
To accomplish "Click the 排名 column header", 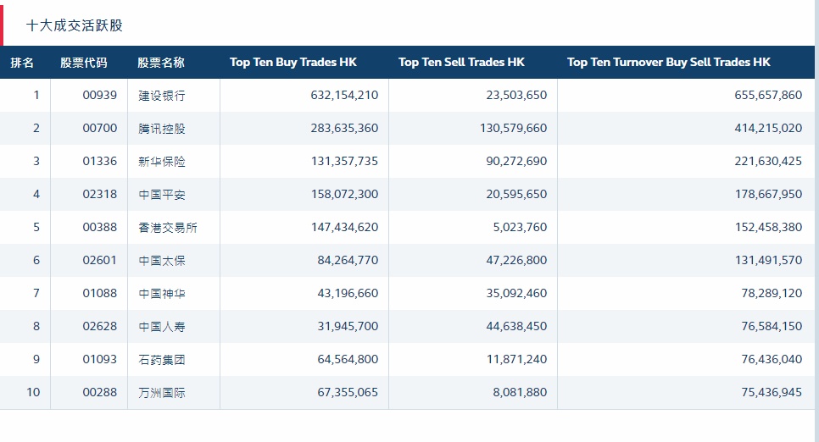I will [x=22, y=63].
